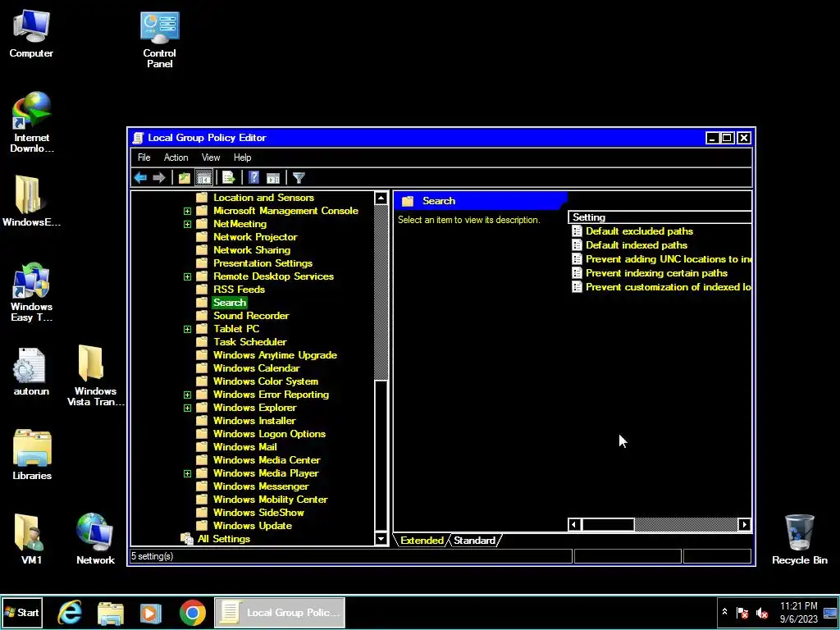Viewport: 840px width, 630px height.
Task: Toggle the Show/Hide Action Pane icon
Action: (x=273, y=178)
